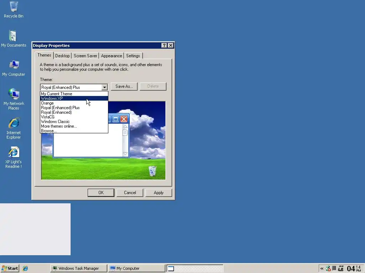Viewport: 365px width, 273px height.
Task: Switch to the Appearance tab
Action: [x=112, y=56]
